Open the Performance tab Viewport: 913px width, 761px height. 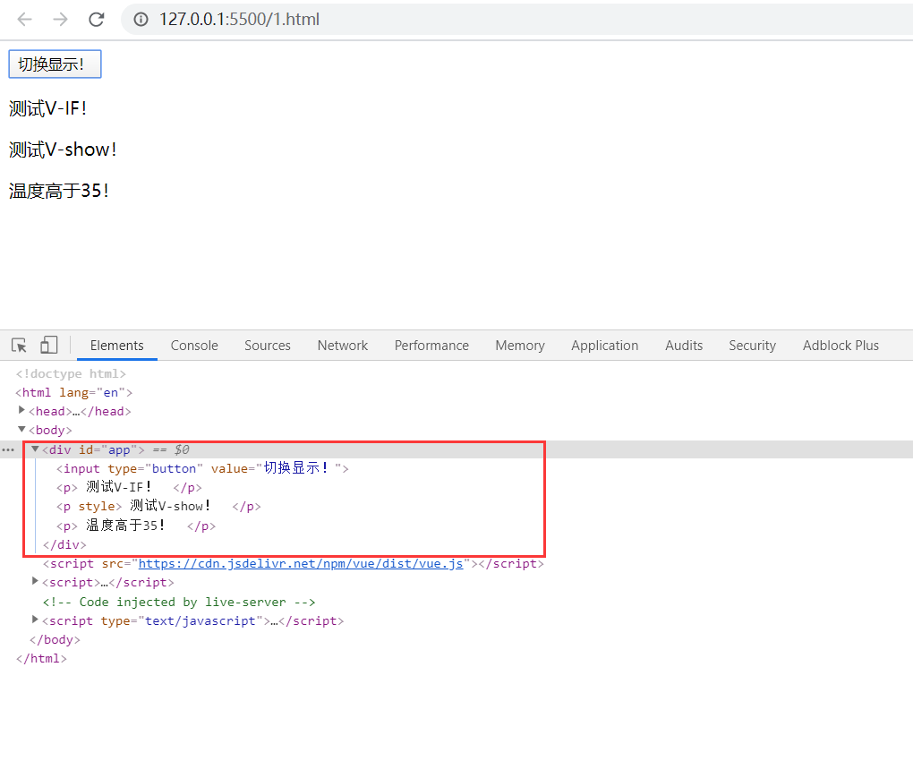[x=431, y=346]
